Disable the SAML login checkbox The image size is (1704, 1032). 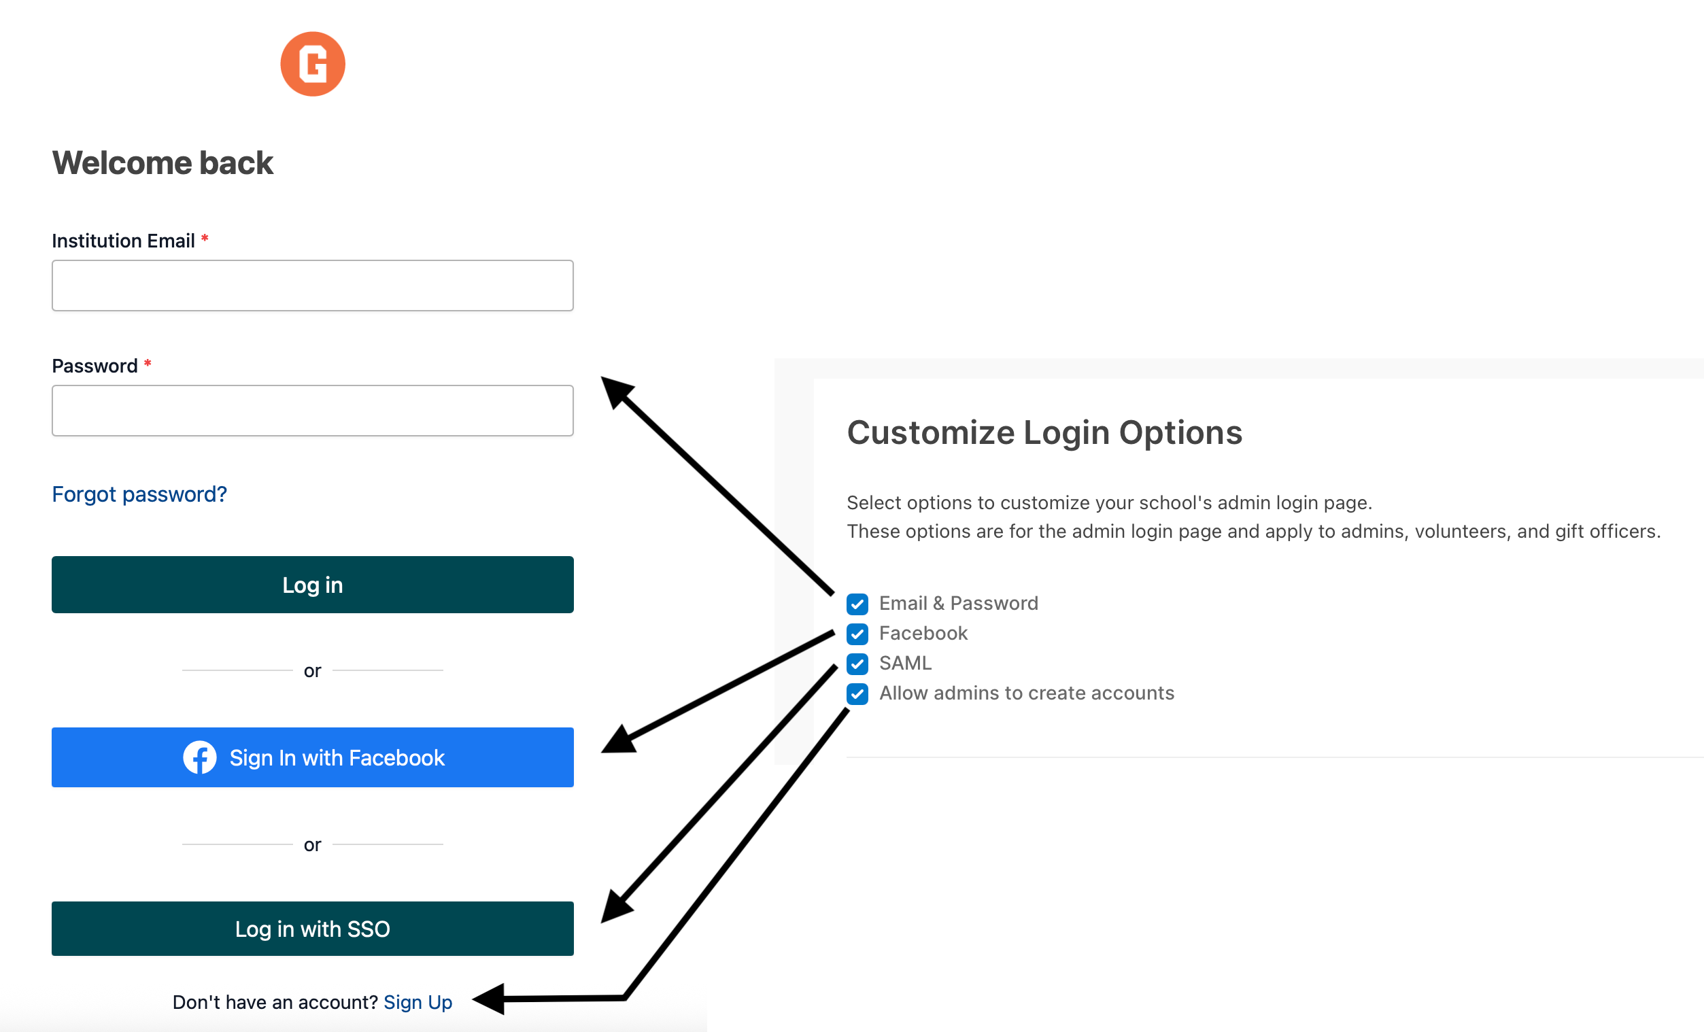point(857,664)
